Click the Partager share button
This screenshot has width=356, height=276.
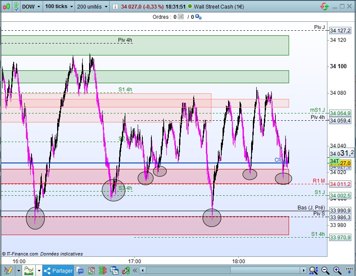pos(58,270)
